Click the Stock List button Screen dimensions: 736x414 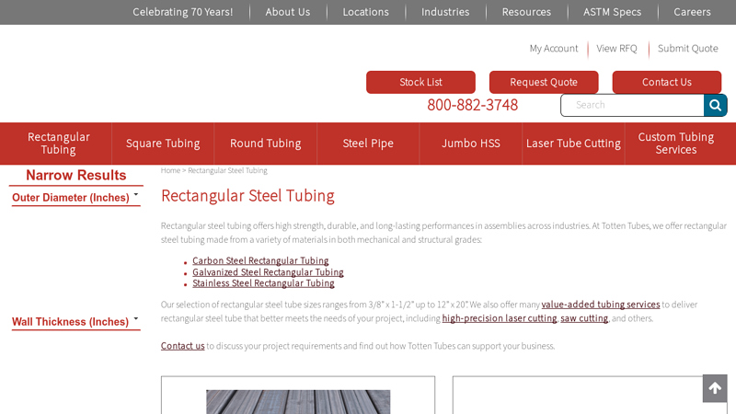pyautogui.click(x=420, y=82)
